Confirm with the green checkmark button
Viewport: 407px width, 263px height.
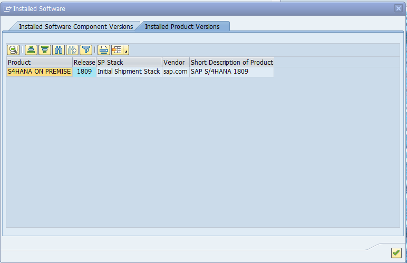coord(396,253)
